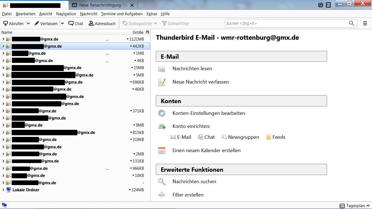This screenshot has height=209, width=372.
Task: Open the Extras menu
Action: pyautogui.click(x=152, y=14)
